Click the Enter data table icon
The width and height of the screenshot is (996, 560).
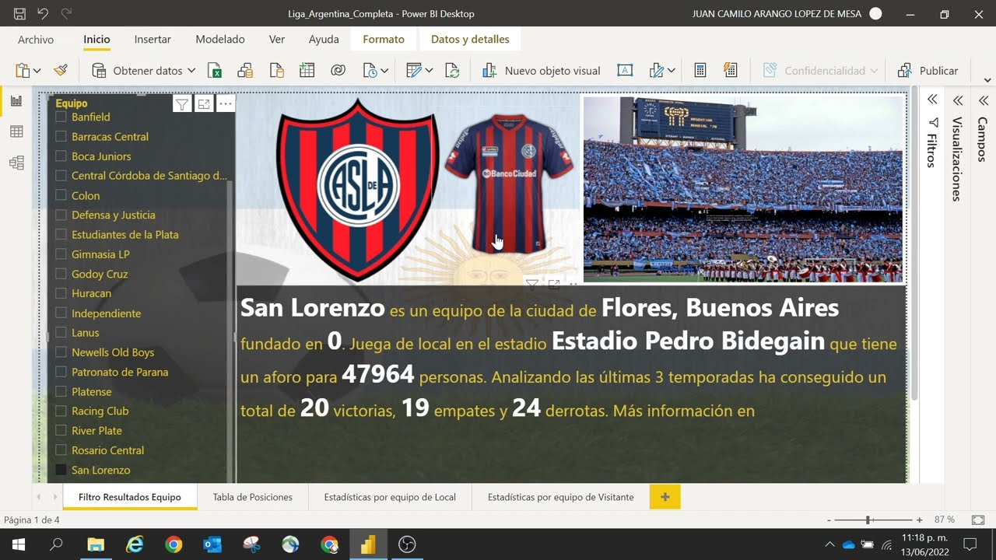pos(307,70)
